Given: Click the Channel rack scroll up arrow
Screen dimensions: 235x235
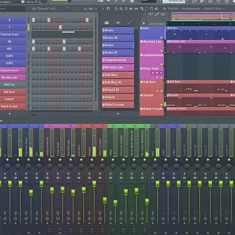Looking at the screenshot, I should [x=96, y=14].
